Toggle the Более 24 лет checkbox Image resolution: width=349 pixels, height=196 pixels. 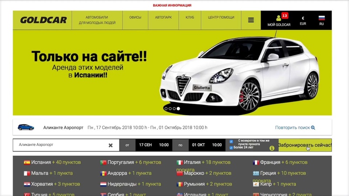(231, 148)
